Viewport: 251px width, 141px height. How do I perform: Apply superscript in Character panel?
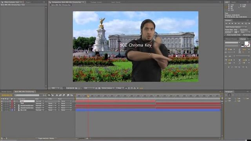[x=243, y=67]
